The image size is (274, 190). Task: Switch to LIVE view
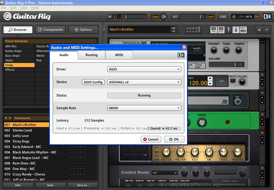tap(223, 17)
